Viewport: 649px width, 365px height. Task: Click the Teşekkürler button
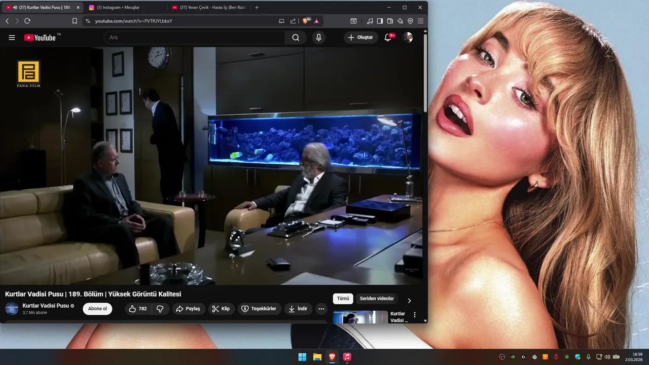click(x=259, y=309)
